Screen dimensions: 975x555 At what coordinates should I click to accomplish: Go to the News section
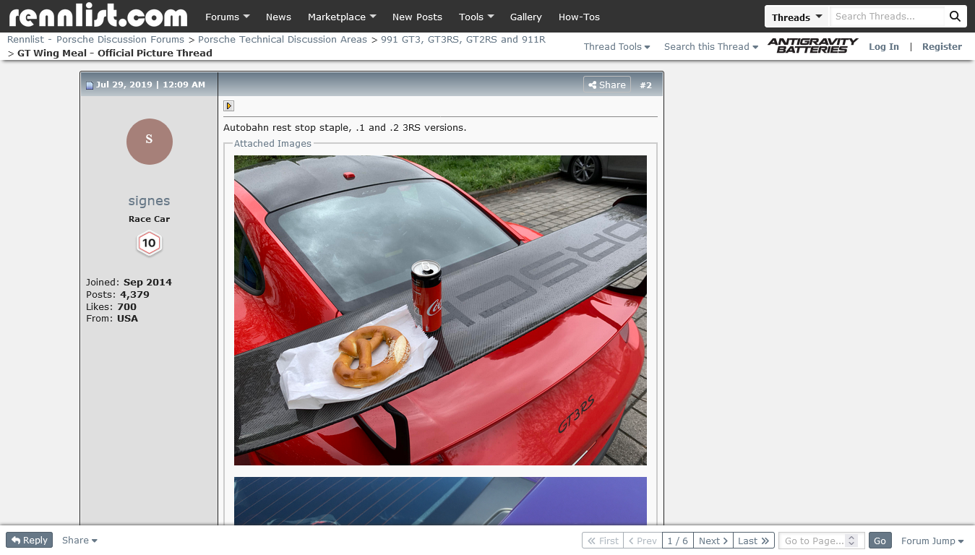click(x=278, y=17)
